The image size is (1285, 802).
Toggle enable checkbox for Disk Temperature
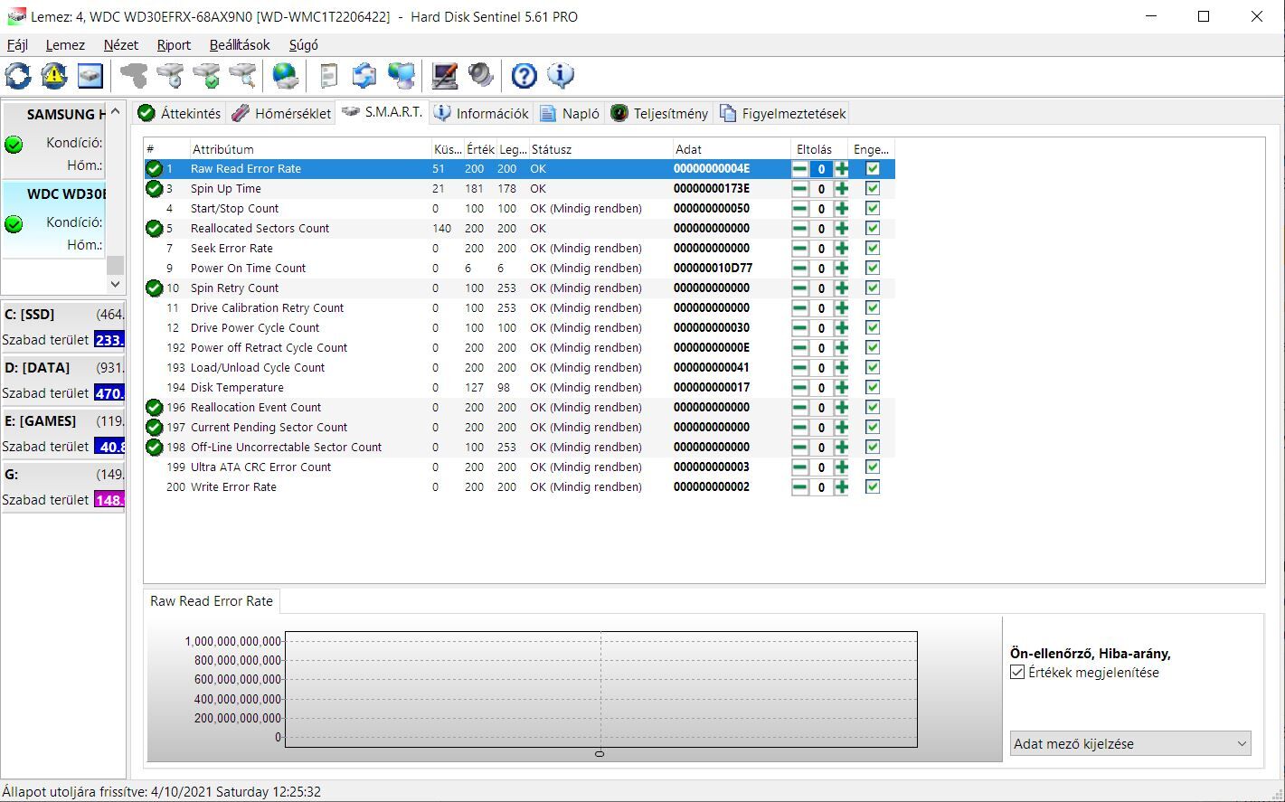[x=873, y=388]
